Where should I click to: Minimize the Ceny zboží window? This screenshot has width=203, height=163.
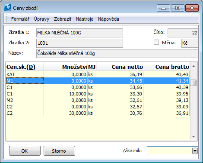tap(163, 8)
